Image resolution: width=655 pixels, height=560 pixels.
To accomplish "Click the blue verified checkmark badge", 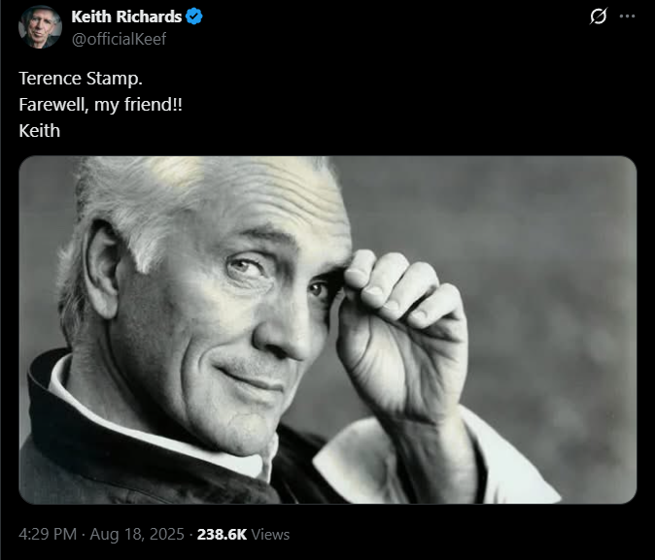I will tap(195, 17).
